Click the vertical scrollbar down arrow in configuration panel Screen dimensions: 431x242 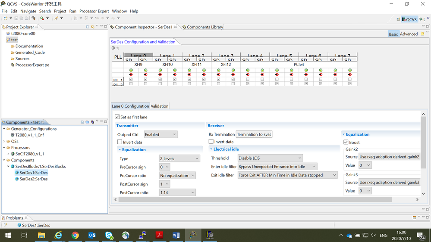click(x=423, y=193)
